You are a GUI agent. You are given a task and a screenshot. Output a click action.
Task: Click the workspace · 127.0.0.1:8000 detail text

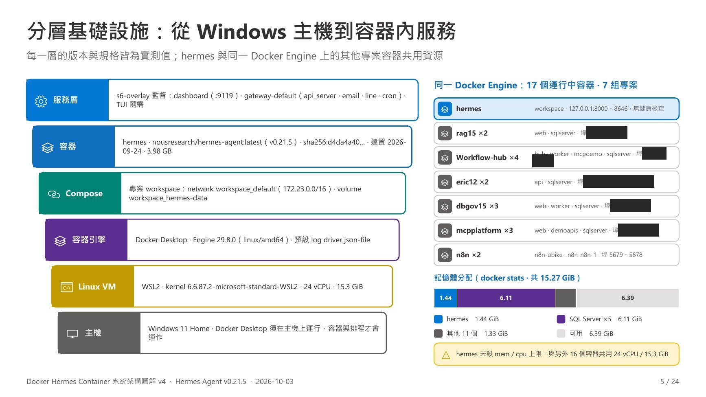click(599, 109)
